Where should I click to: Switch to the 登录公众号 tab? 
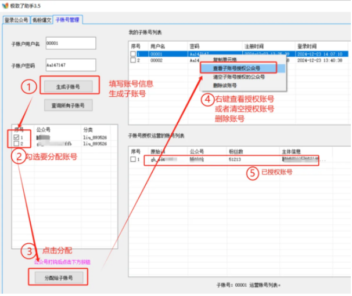point(15,20)
